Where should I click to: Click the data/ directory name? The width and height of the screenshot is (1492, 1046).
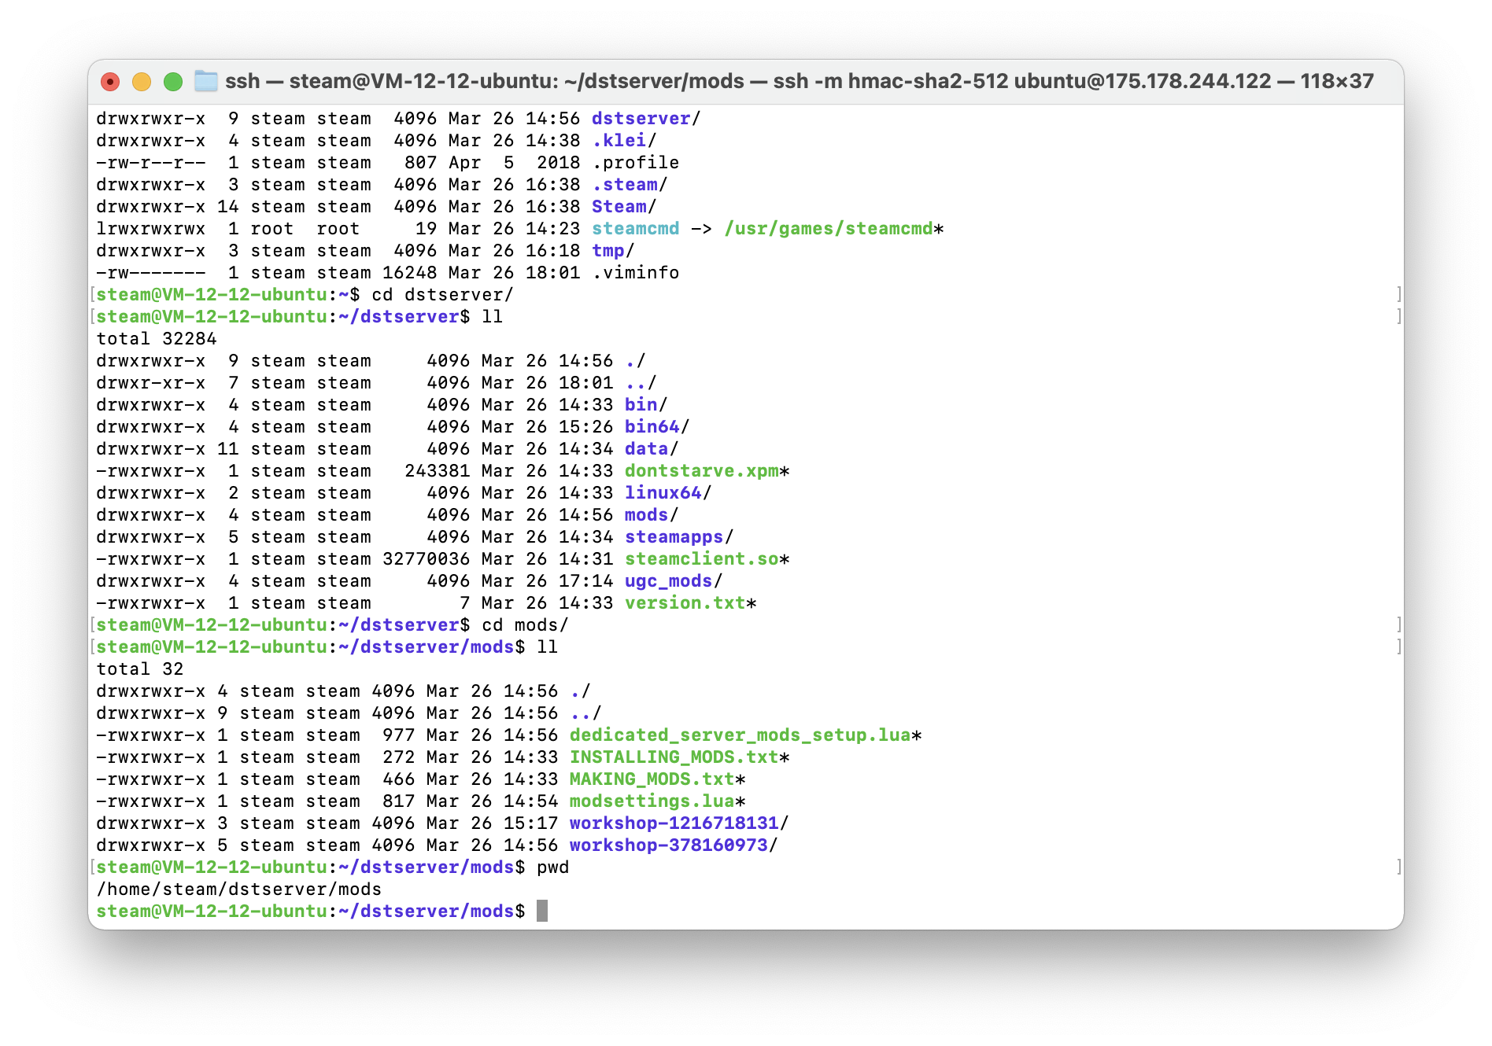pos(652,449)
